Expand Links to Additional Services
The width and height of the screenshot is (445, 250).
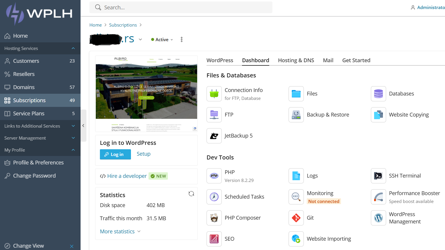click(x=40, y=126)
